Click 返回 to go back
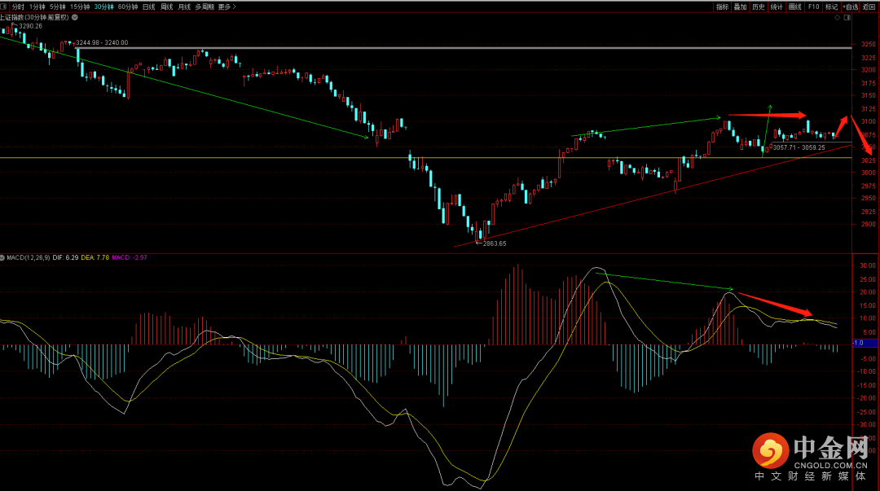Screen dimensions: 880x491 [x=869, y=7]
